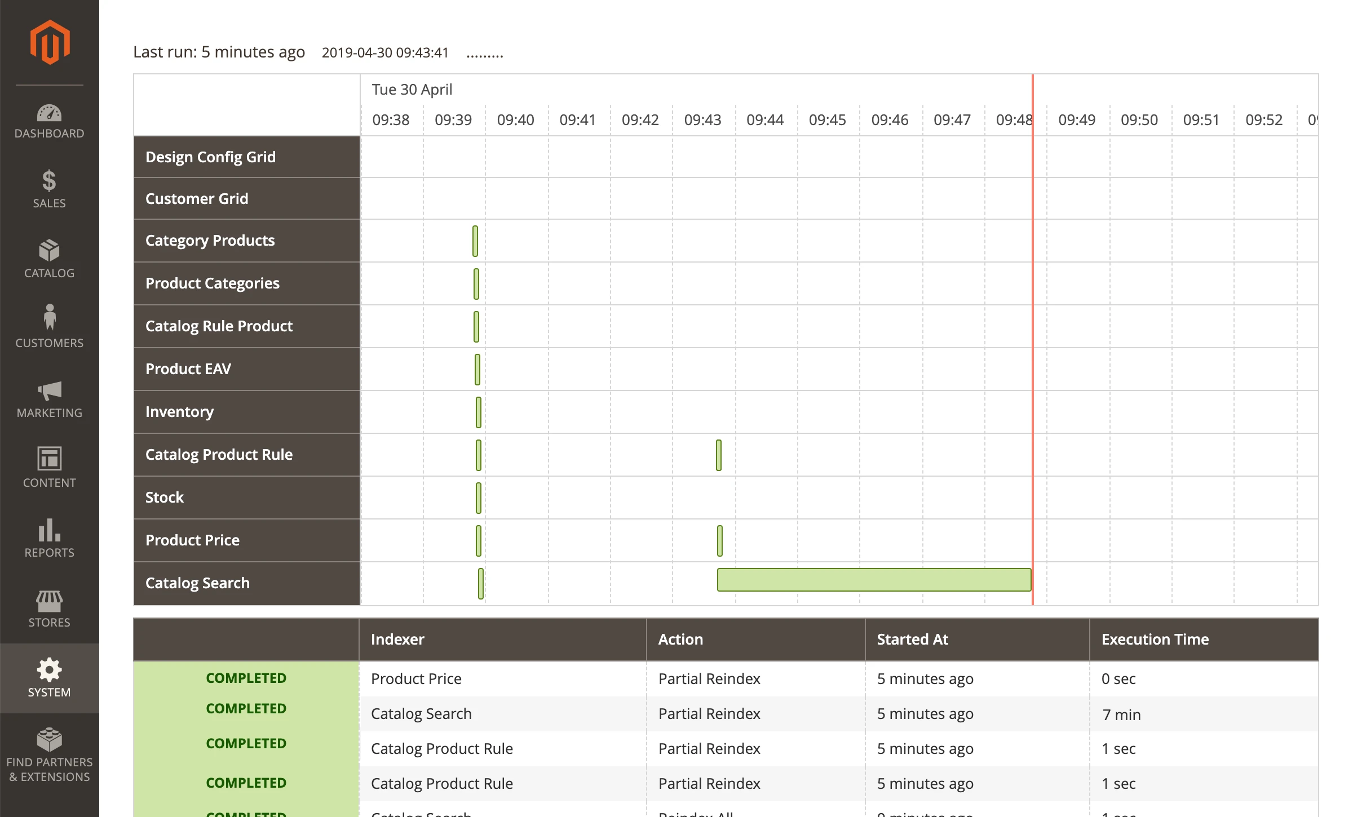This screenshot has height=817, width=1353.
Task: Open the Reports bar chart icon
Action: coord(50,530)
